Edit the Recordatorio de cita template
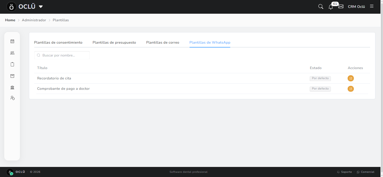 click(351, 78)
